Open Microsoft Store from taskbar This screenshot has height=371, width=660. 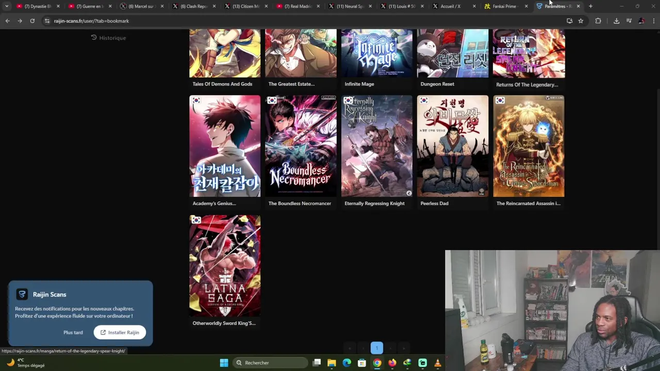pos(362,363)
